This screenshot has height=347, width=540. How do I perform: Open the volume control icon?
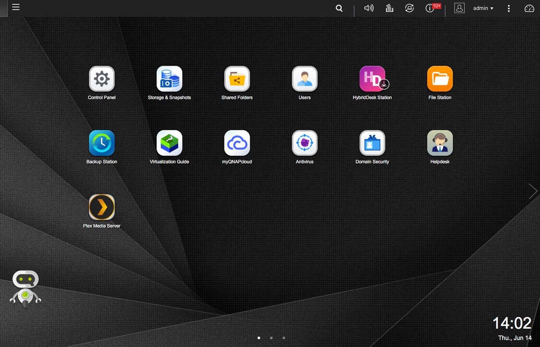369,8
